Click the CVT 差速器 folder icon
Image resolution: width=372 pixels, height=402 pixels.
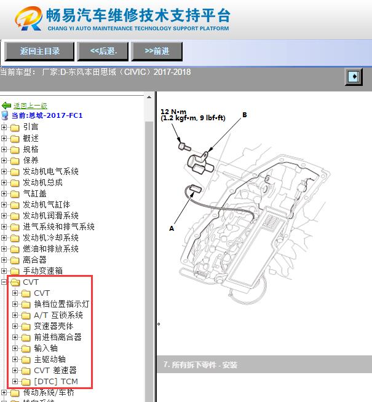(26, 371)
